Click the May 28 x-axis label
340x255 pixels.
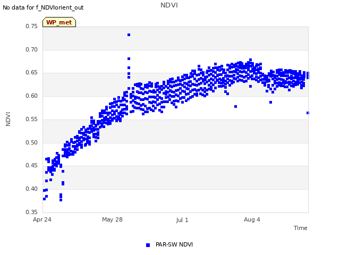coord(112,219)
